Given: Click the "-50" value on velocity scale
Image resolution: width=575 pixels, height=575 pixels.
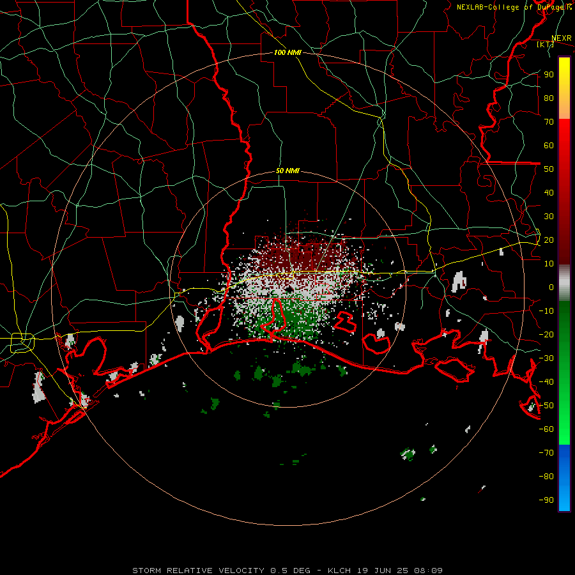Looking at the screenshot, I should coord(546,406).
